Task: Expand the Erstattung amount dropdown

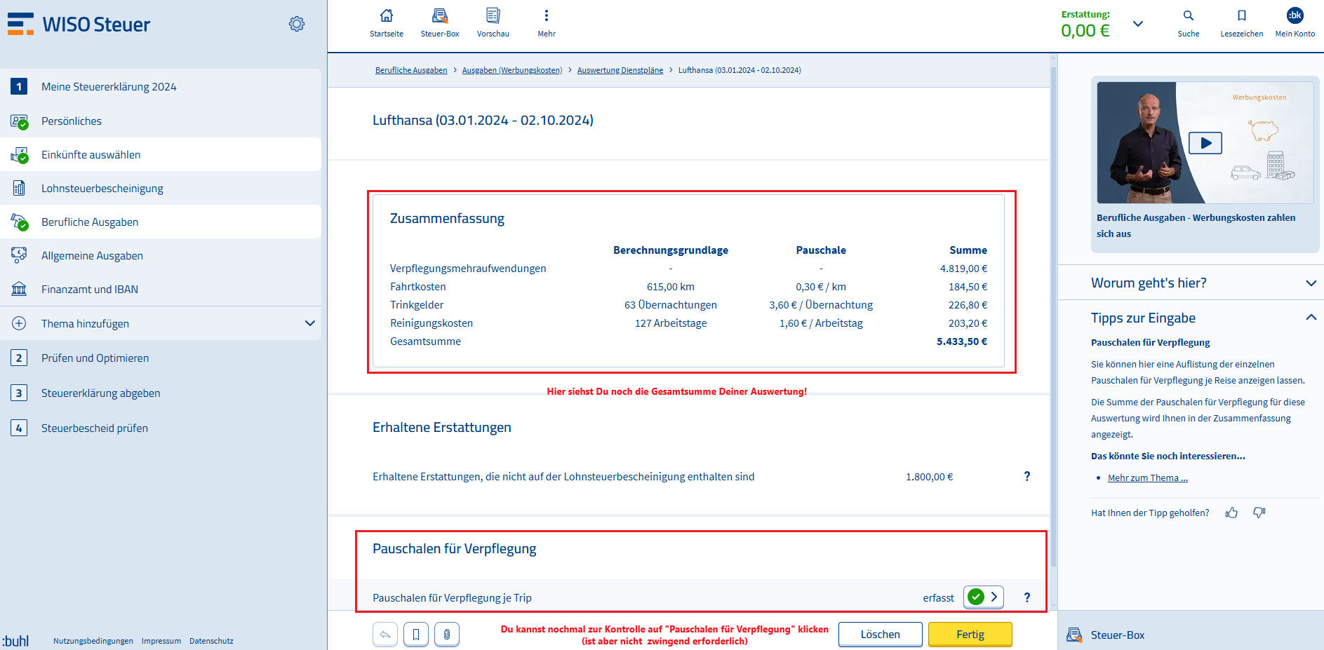Action: [x=1138, y=24]
